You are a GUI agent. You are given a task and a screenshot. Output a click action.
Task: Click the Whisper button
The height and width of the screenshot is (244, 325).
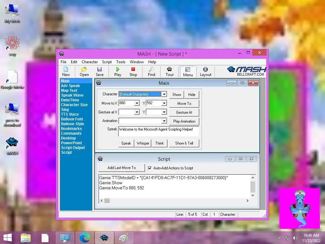click(143, 143)
